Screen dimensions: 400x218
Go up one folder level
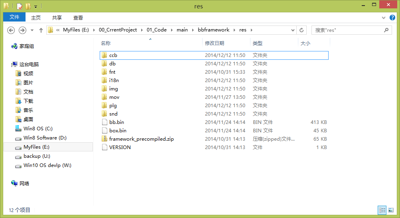(41, 30)
